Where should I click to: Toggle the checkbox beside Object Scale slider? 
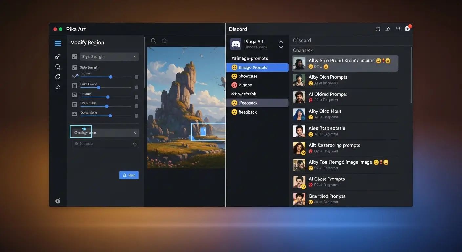pyautogui.click(x=136, y=116)
